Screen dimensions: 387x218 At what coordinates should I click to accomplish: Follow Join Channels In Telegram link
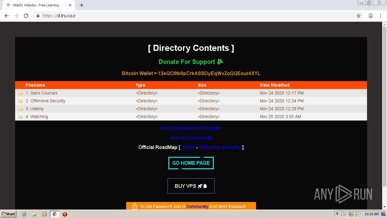[x=191, y=128]
